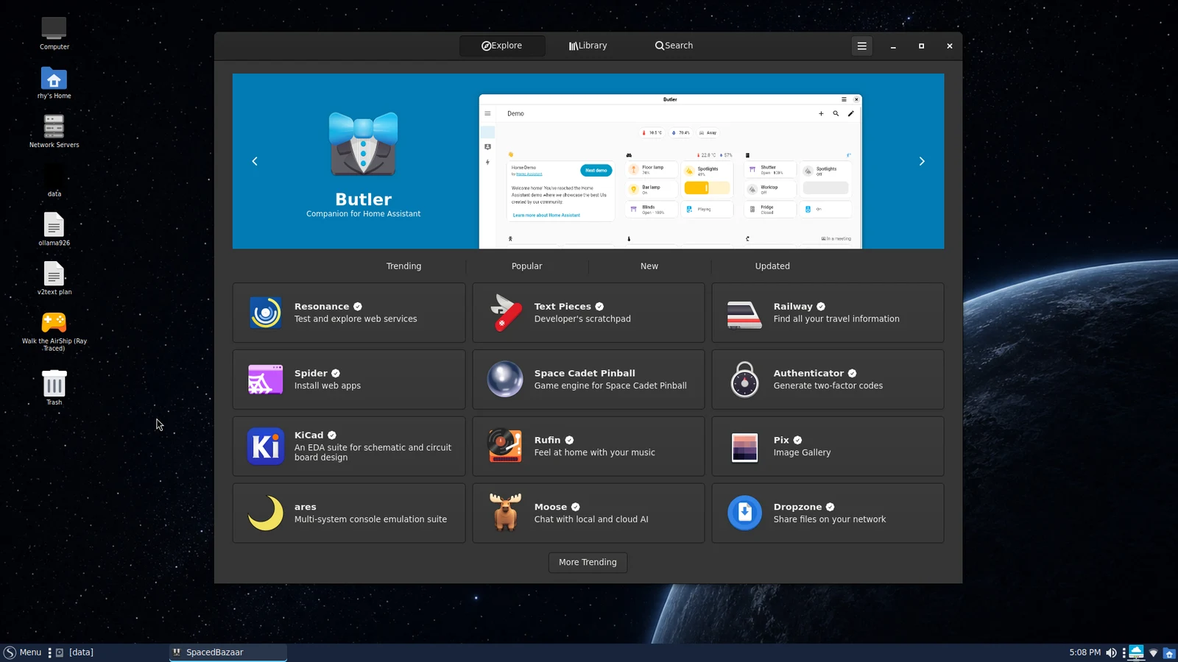Click 'Test and explore web services' description

click(356, 319)
